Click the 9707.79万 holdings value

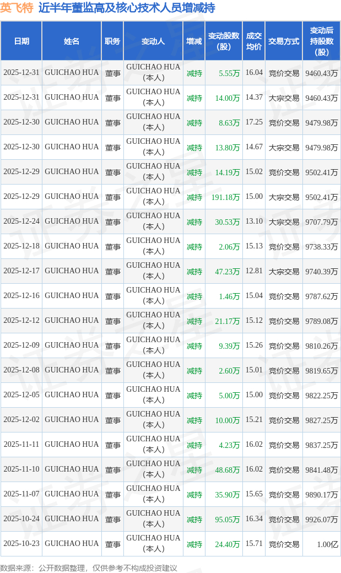pyautogui.click(x=322, y=222)
